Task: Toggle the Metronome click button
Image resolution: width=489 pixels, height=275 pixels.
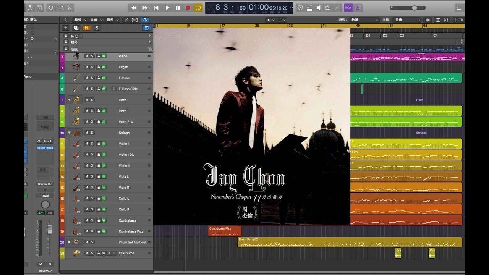Action: tap(358, 8)
